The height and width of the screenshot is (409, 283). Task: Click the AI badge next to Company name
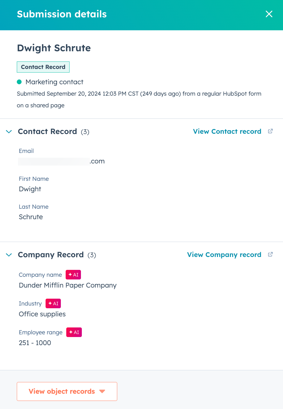coord(73,274)
